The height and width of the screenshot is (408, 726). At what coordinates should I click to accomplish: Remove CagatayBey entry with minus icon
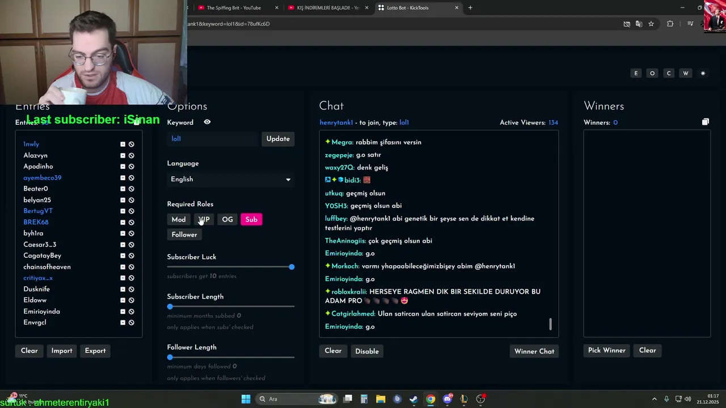123,256
